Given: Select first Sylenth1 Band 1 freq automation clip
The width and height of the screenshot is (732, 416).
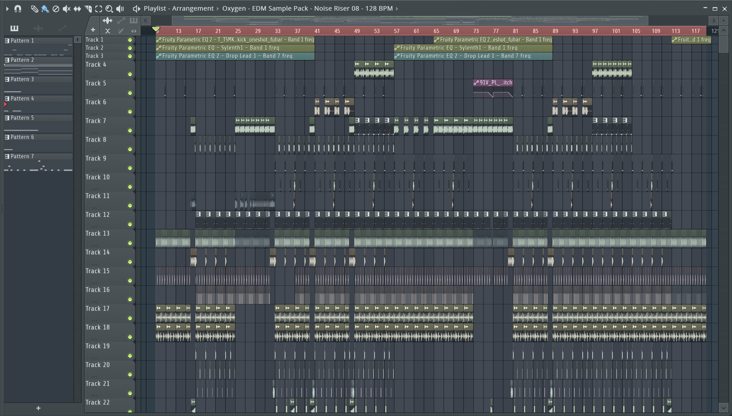Looking at the screenshot, I should pyautogui.click(x=235, y=48).
